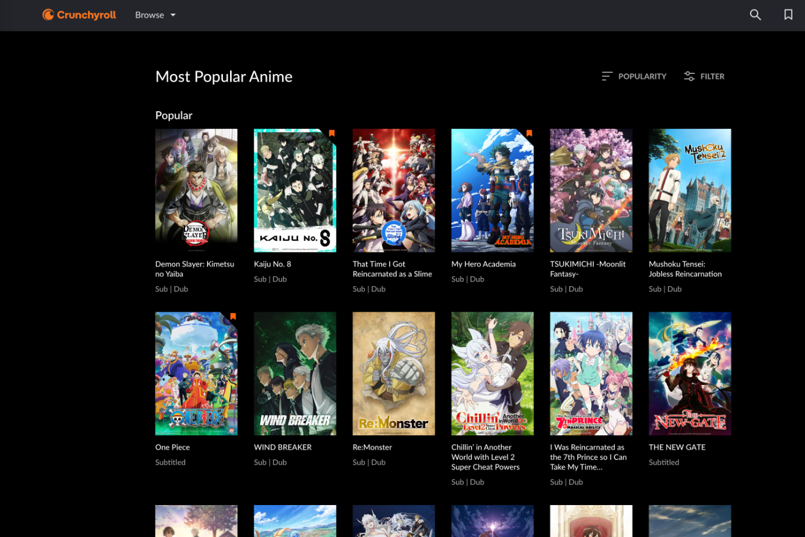Image resolution: width=805 pixels, height=537 pixels.
Task: Click I Was Reincarnated as the 7th Prince title
Action: [589, 457]
